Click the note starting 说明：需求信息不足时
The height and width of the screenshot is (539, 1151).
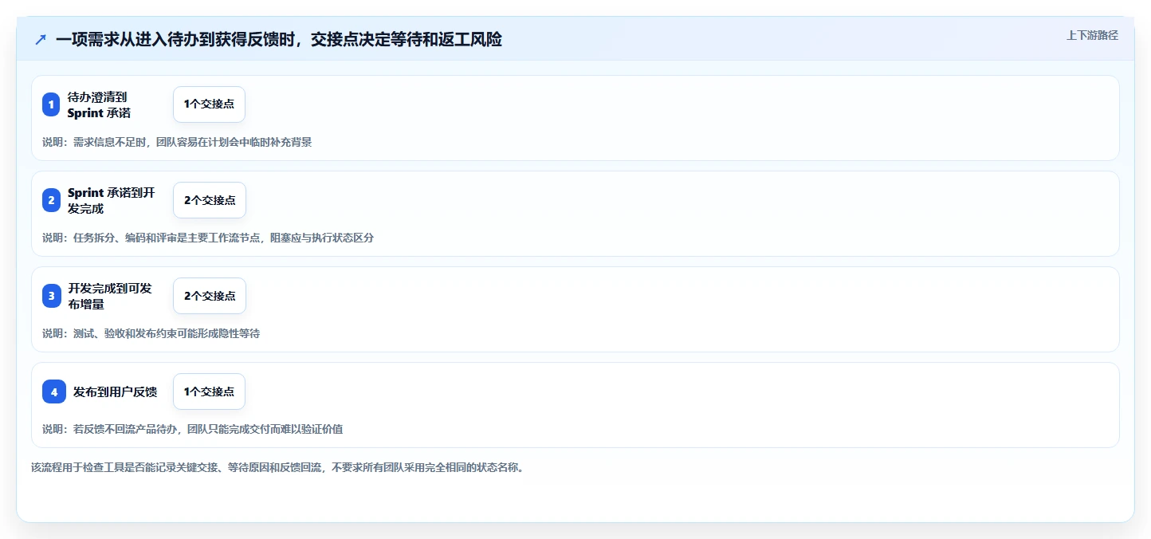(x=177, y=142)
